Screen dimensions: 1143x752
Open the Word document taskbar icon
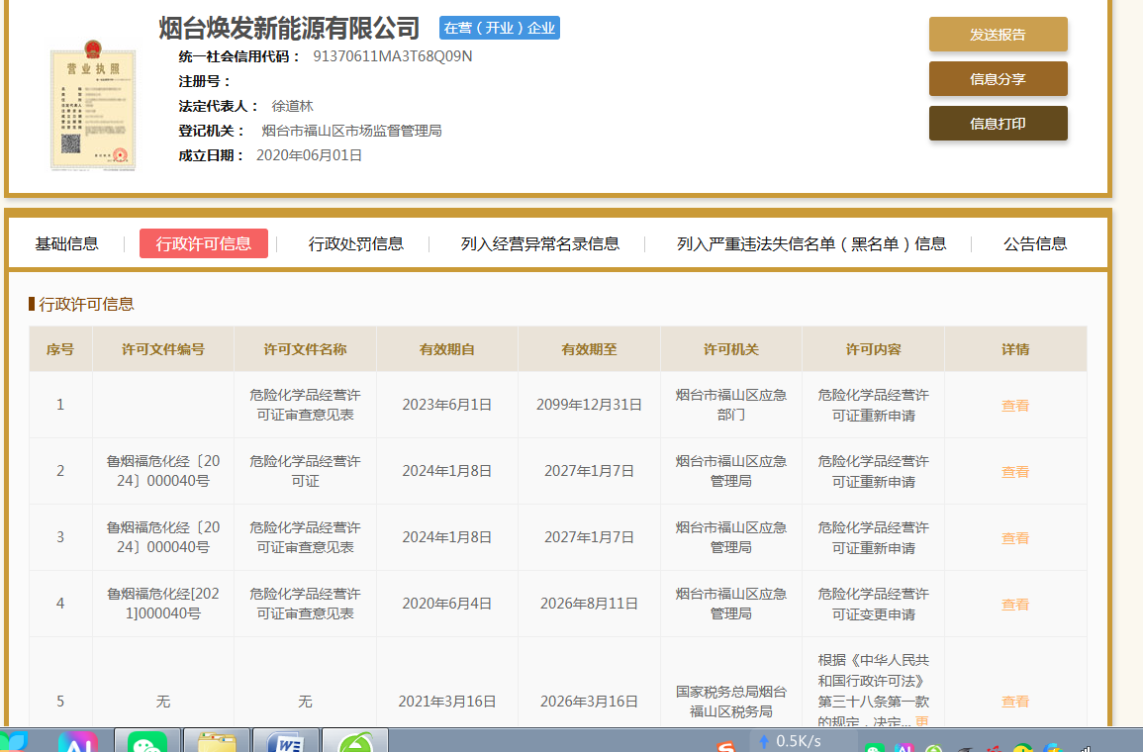(x=286, y=742)
